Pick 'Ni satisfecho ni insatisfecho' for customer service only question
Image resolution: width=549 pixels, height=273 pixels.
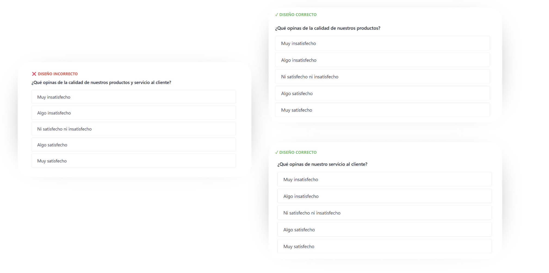(384, 213)
